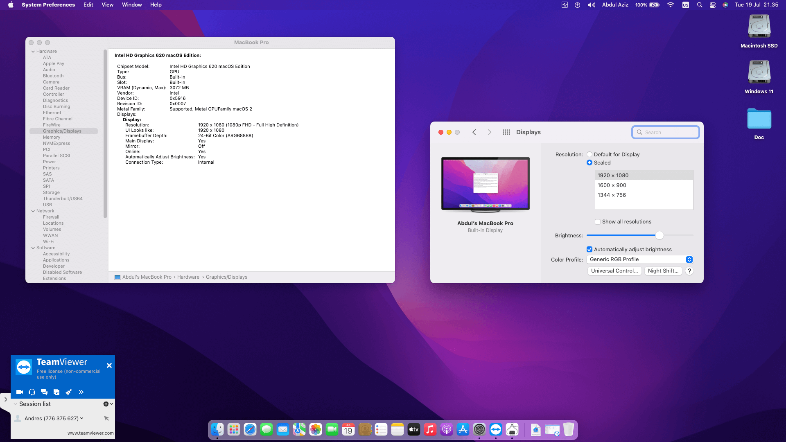The width and height of the screenshot is (786, 442).
Task: Open the Edit menu
Action: (88, 5)
